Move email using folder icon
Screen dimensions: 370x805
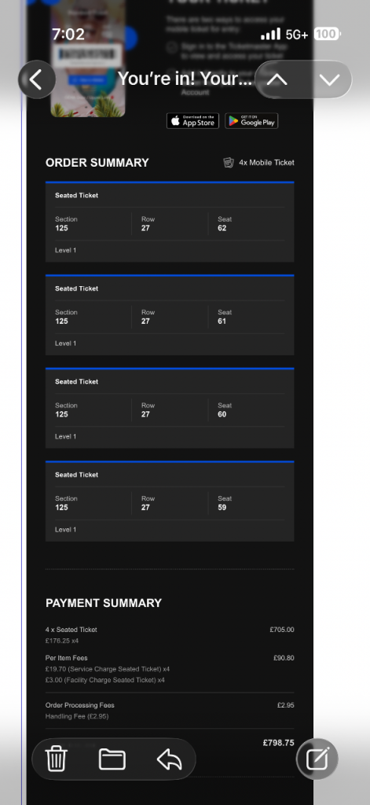click(x=112, y=759)
